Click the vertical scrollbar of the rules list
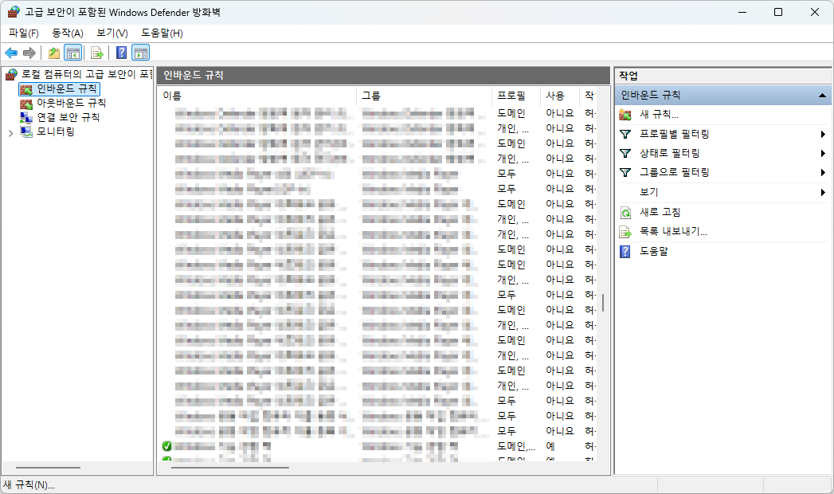This screenshot has height=494, width=834. (x=603, y=303)
